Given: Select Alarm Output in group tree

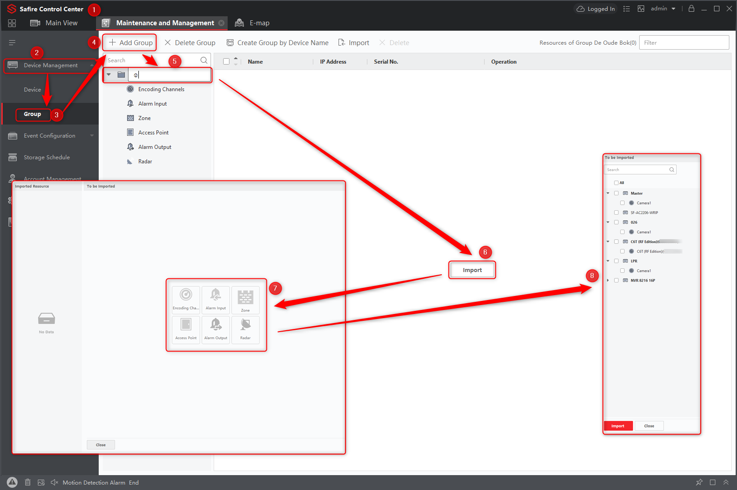Looking at the screenshot, I should (x=150, y=147).
